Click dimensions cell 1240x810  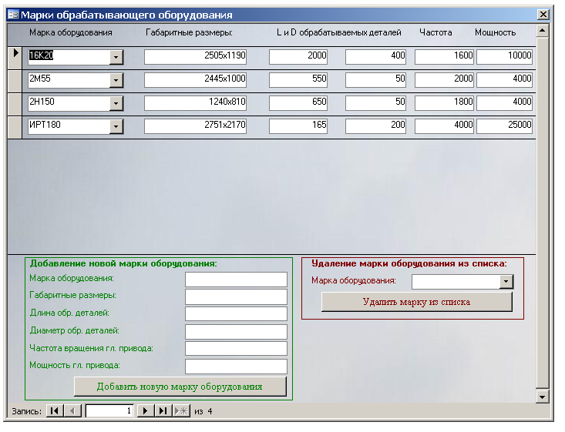(195, 103)
